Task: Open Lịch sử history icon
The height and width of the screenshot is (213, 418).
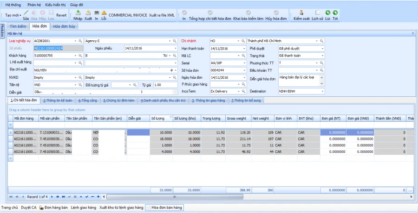Action: click(317, 13)
